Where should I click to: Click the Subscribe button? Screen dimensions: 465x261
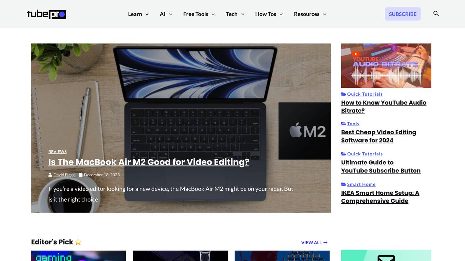(x=403, y=14)
